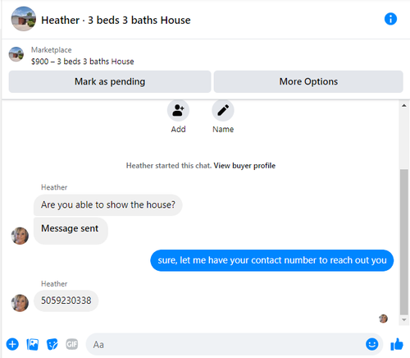
Task: Open the GIF picker
Action: tap(72, 344)
